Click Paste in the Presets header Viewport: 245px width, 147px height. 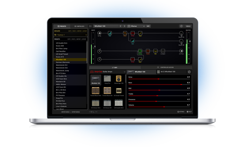[x=73, y=39]
